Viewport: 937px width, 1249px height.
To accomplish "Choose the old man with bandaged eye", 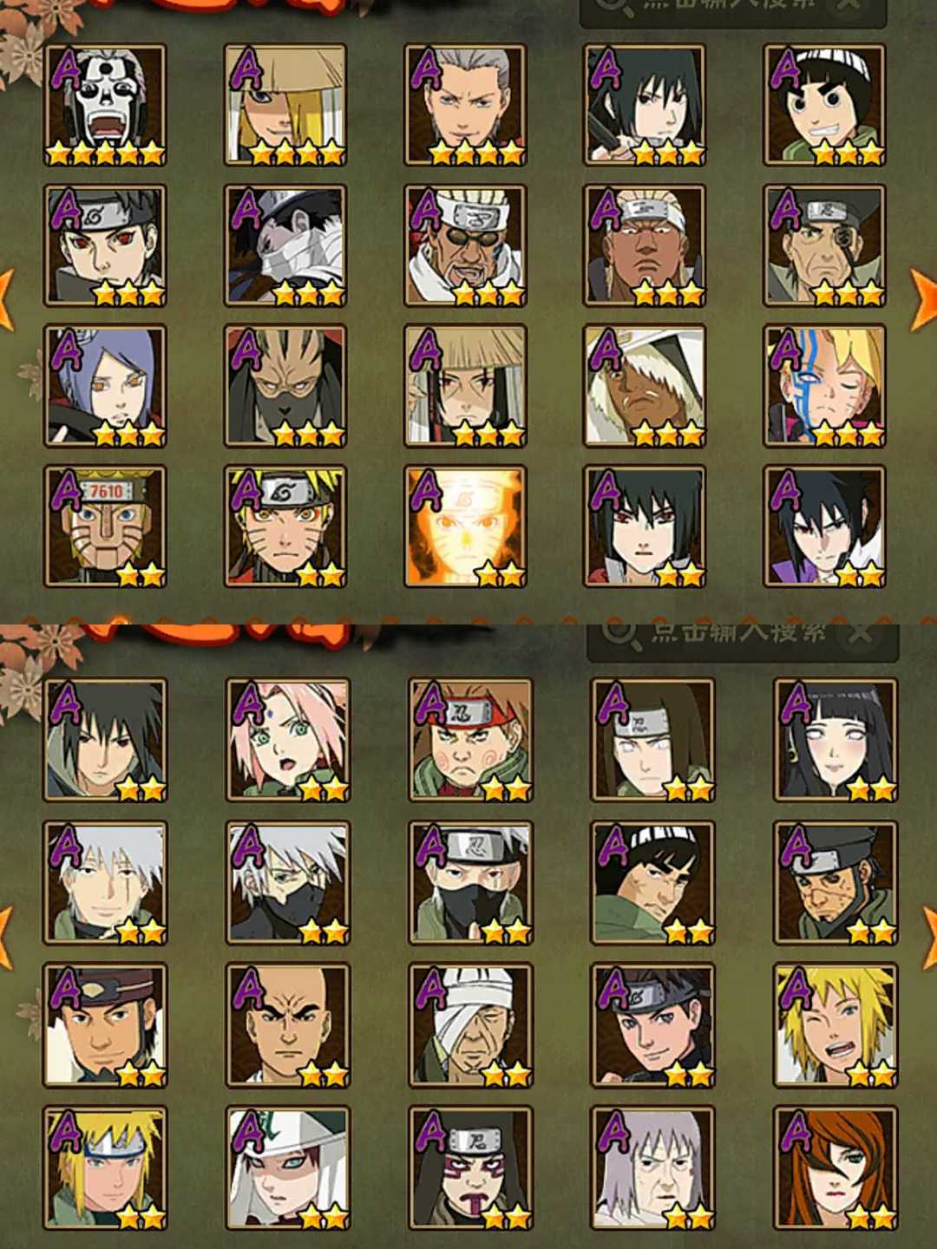I will click(471, 1025).
